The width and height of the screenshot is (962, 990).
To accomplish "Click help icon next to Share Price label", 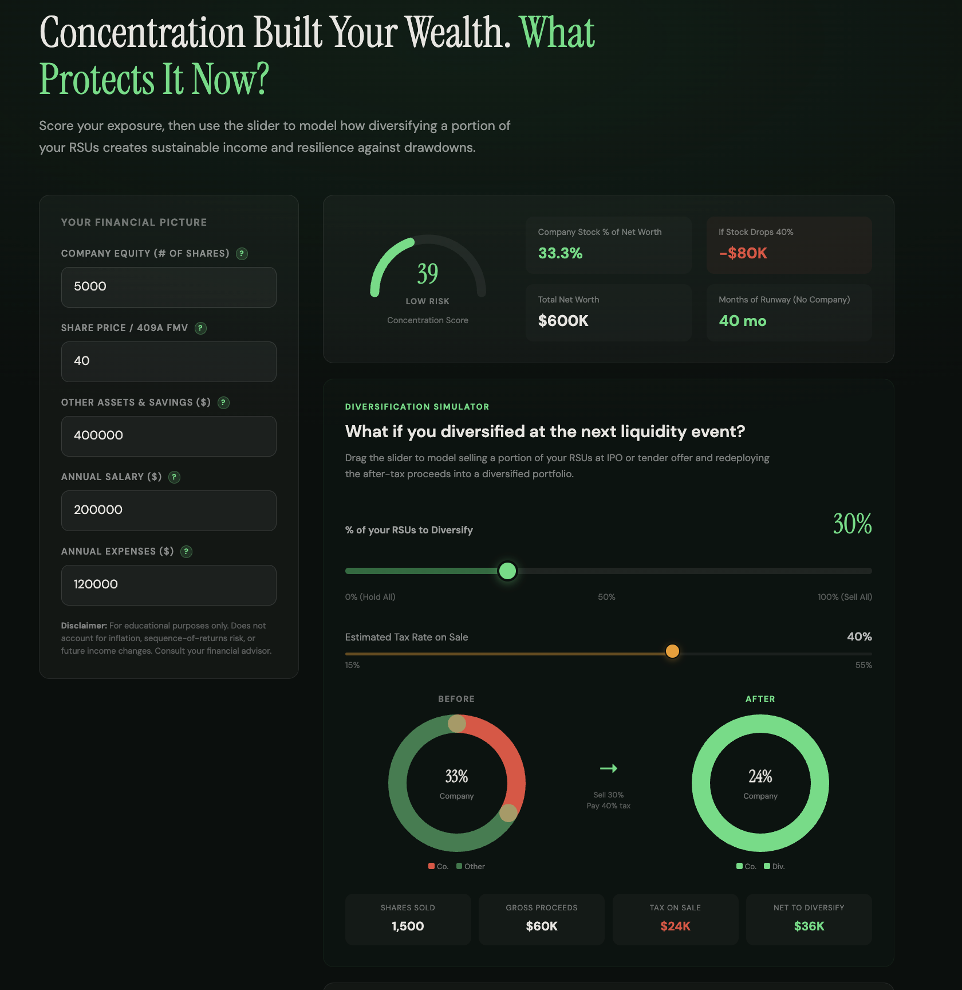I will 200,328.
